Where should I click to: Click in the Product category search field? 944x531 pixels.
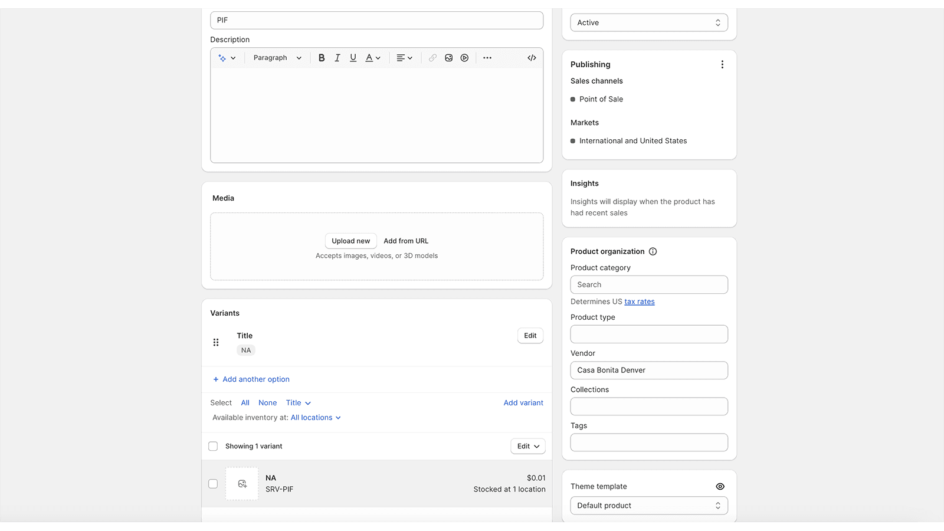(x=648, y=285)
